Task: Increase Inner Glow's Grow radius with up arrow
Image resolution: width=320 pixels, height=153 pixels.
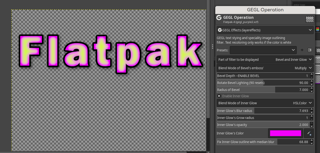Action: (x=311, y=116)
